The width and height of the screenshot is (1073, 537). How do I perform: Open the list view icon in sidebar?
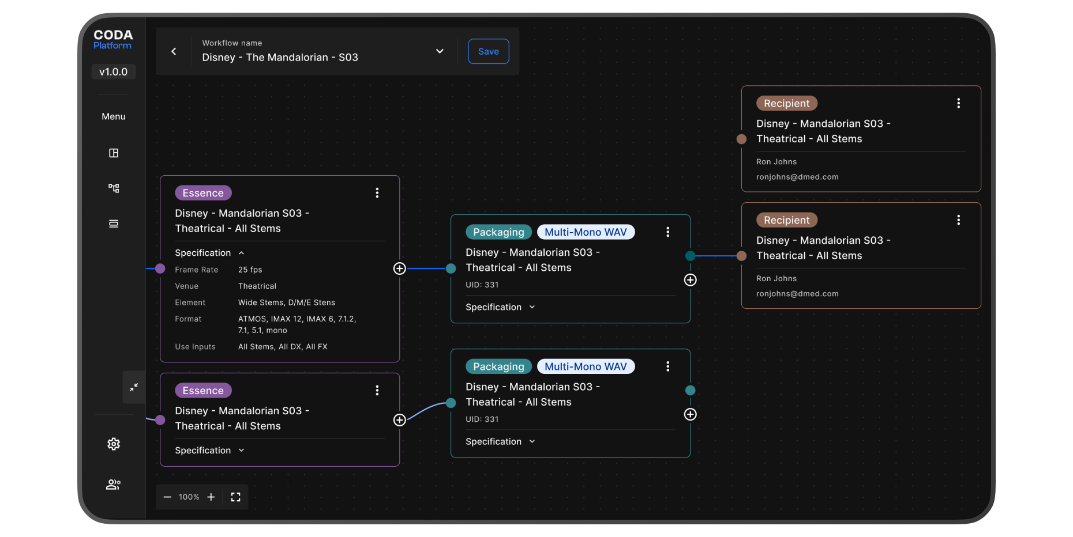pos(114,224)
